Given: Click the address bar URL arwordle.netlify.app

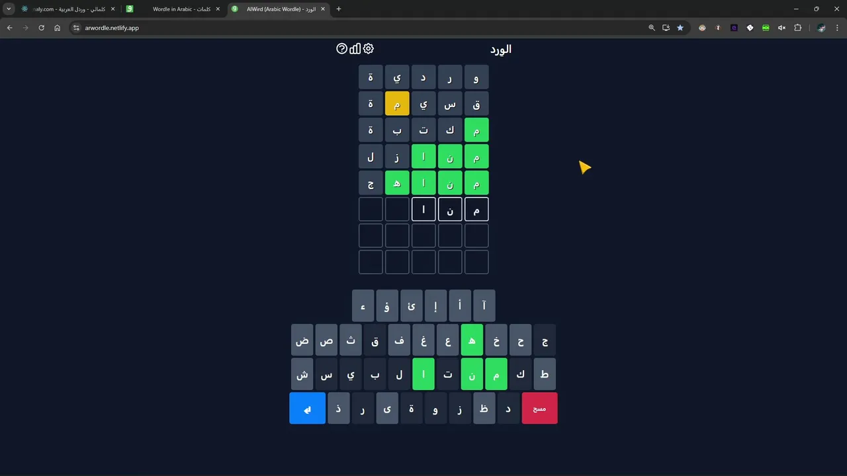Looking at the screenshot, I should point(112,28).
